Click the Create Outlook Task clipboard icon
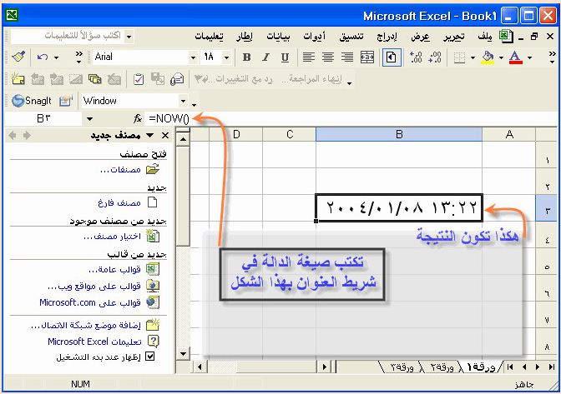Screen dimensions: 561x394 pos(138,79)
